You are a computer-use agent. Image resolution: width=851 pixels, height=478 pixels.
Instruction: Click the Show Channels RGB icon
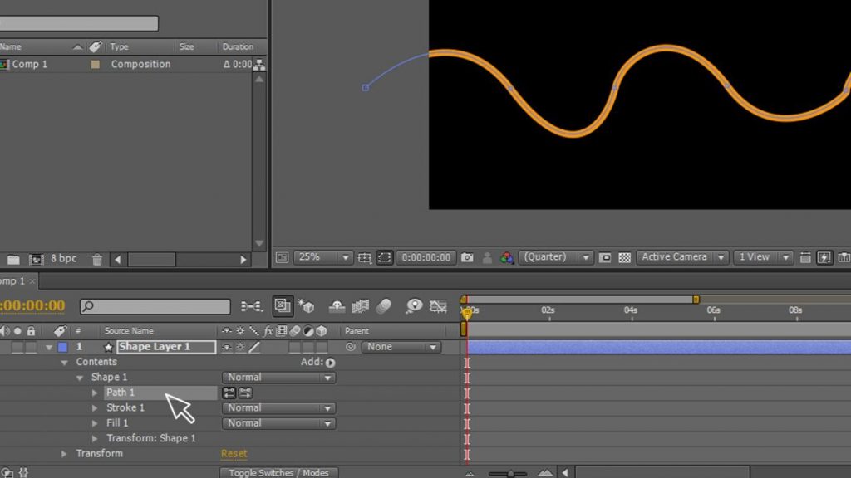pos(508,257)
